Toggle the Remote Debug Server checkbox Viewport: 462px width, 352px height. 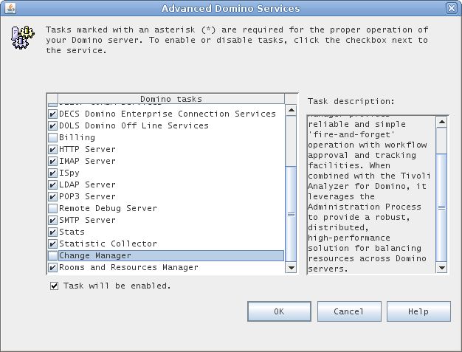coord(52,208)
